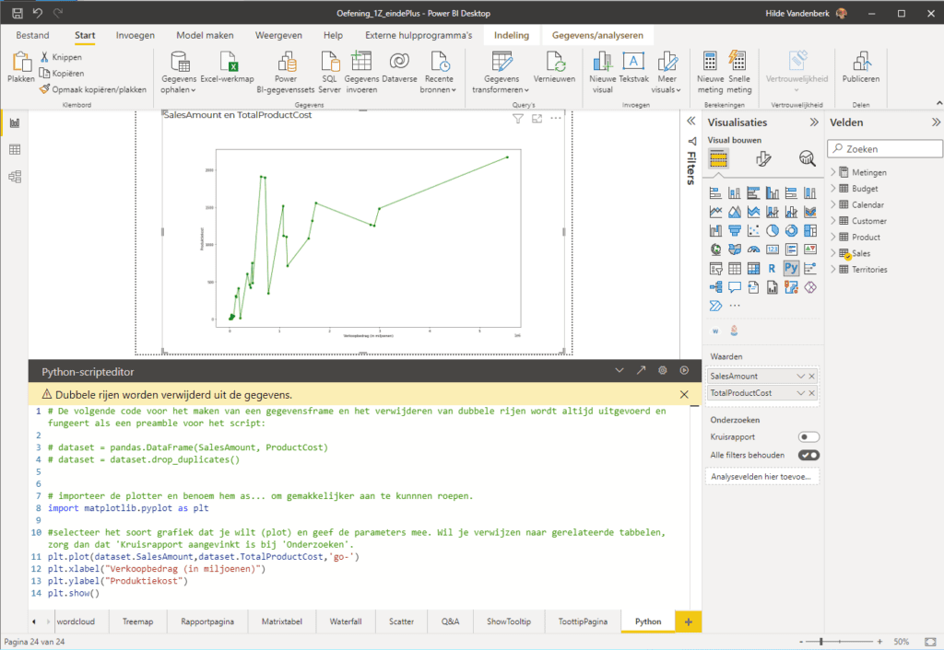Click the Excel-werkmap button
Image resolution: width=944 pixels, height=650 pixels.
tap(227, 67)
